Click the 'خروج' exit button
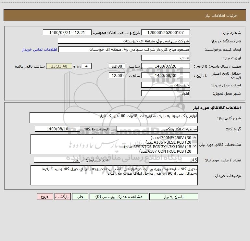Screen dimensions: 250x241 (x=45, y=197)
